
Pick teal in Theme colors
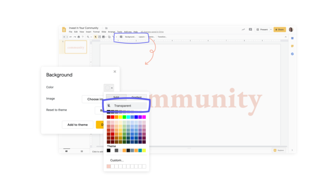click(x=140, y=150)
